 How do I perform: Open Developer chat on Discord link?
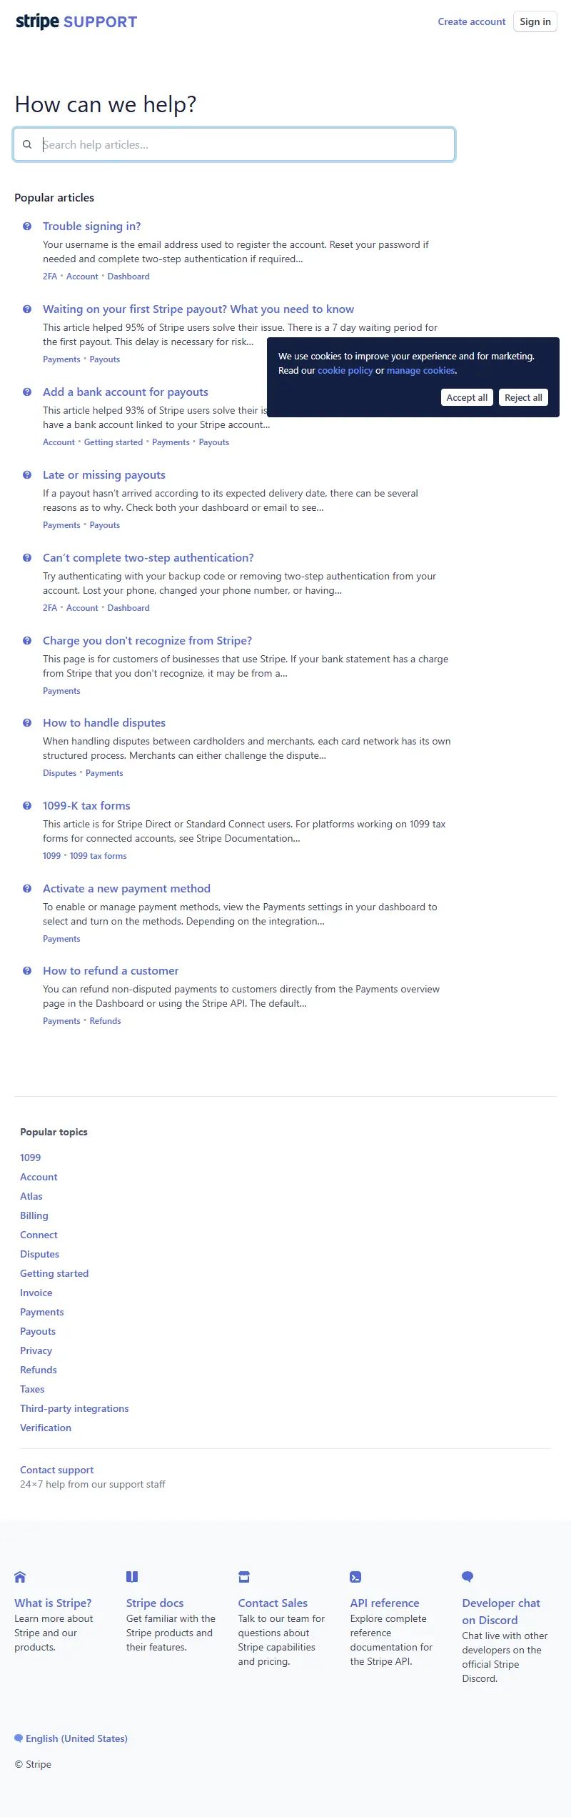(x=501, y=1611)
